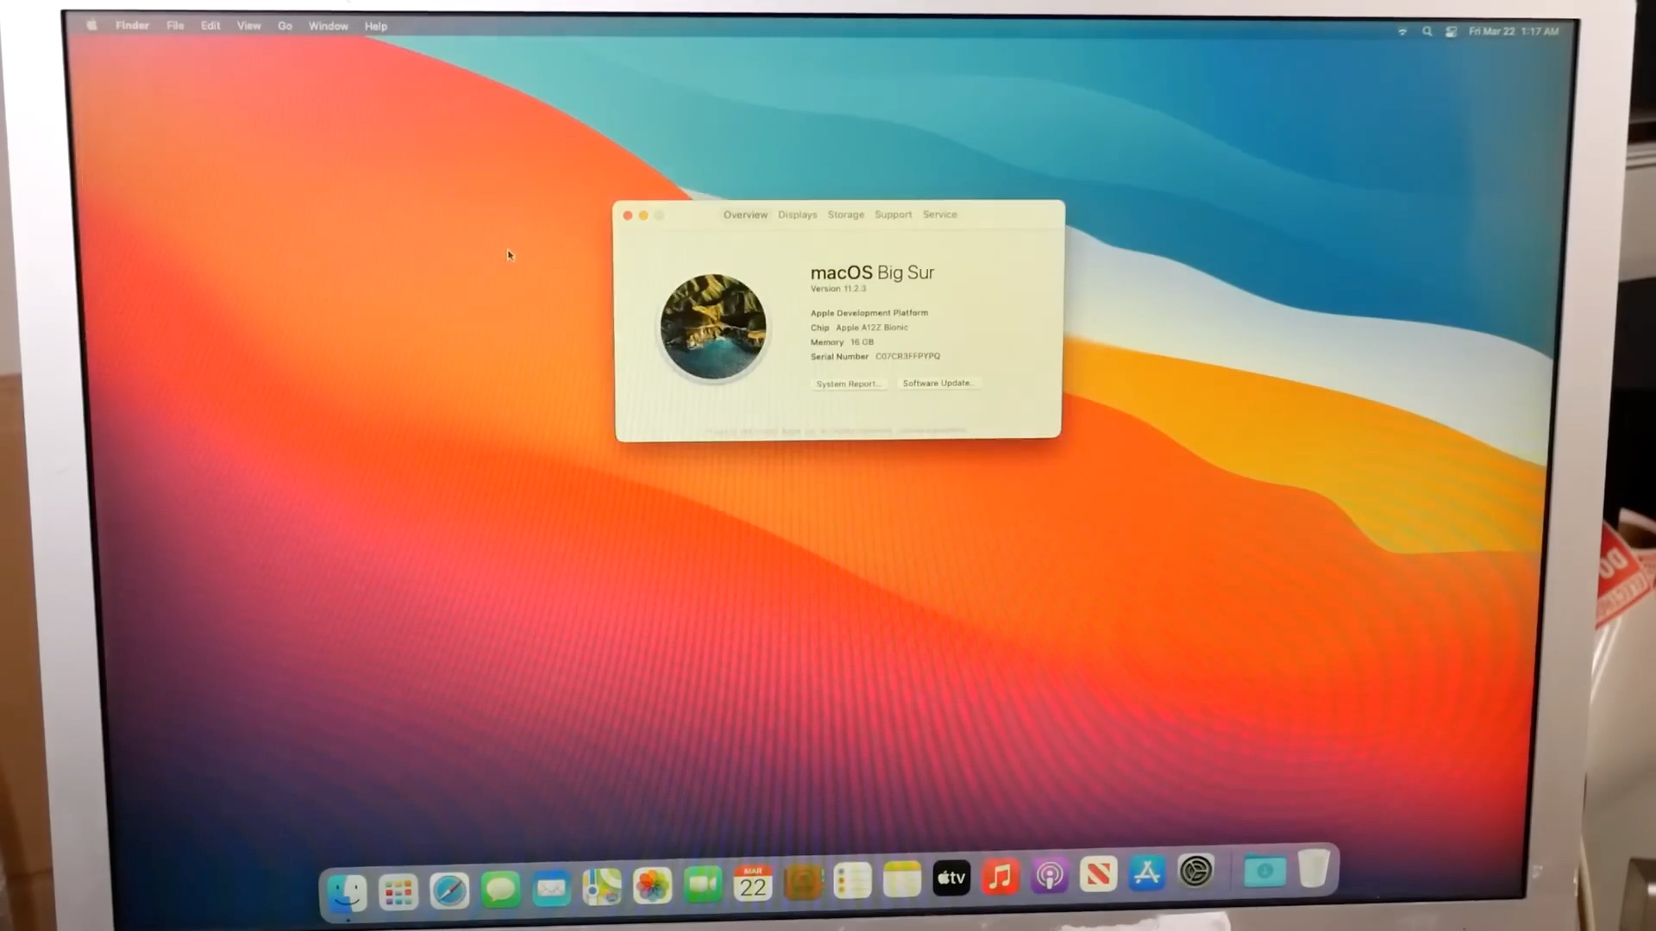Open the Trash in the Dock

1314,868
